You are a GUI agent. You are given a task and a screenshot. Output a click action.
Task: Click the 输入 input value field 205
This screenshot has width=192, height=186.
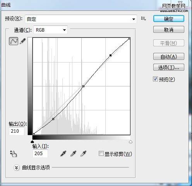tap(40, 154)
